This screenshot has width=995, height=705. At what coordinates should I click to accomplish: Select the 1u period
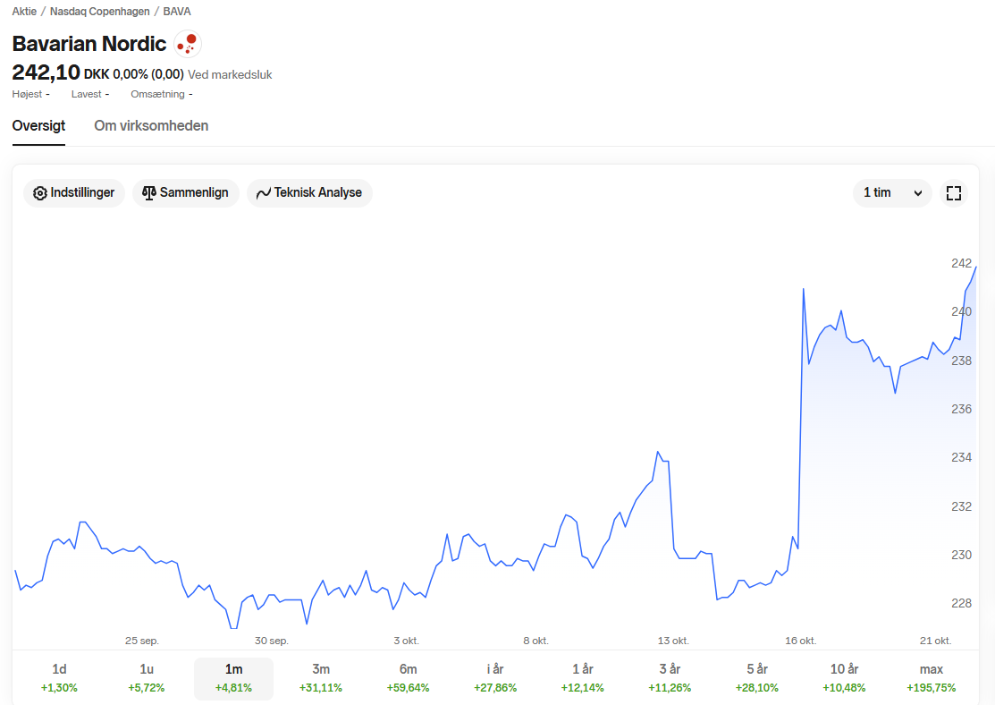pos(147,677)
